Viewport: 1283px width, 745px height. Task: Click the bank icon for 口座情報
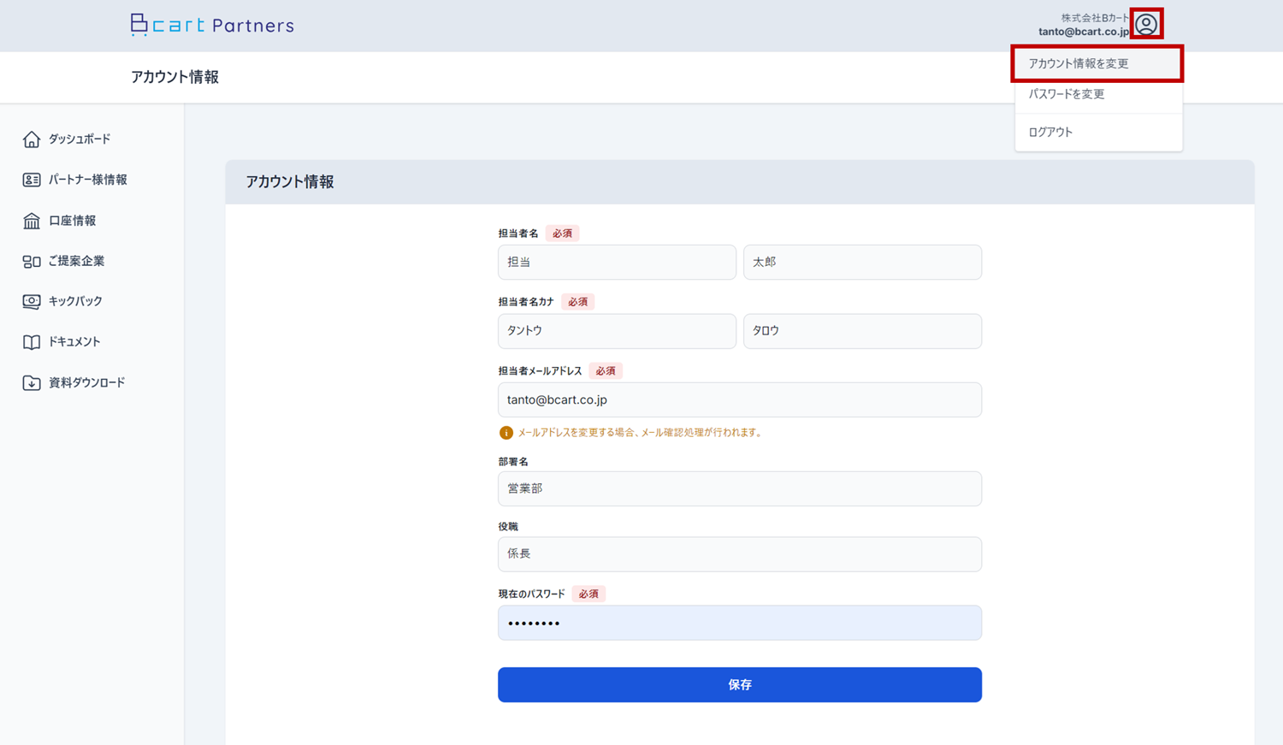click(x=32, y=221)
